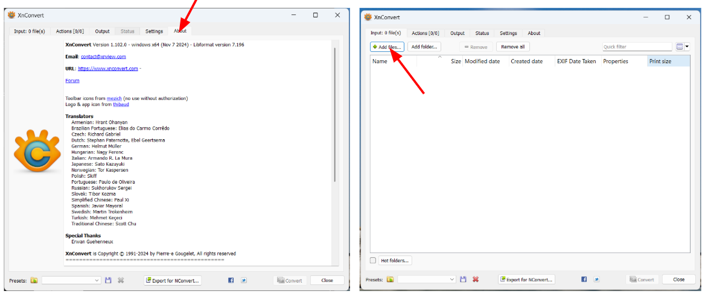
Task: Open Twitter icon in Input-tab window
Action: (x=596, y=279)
